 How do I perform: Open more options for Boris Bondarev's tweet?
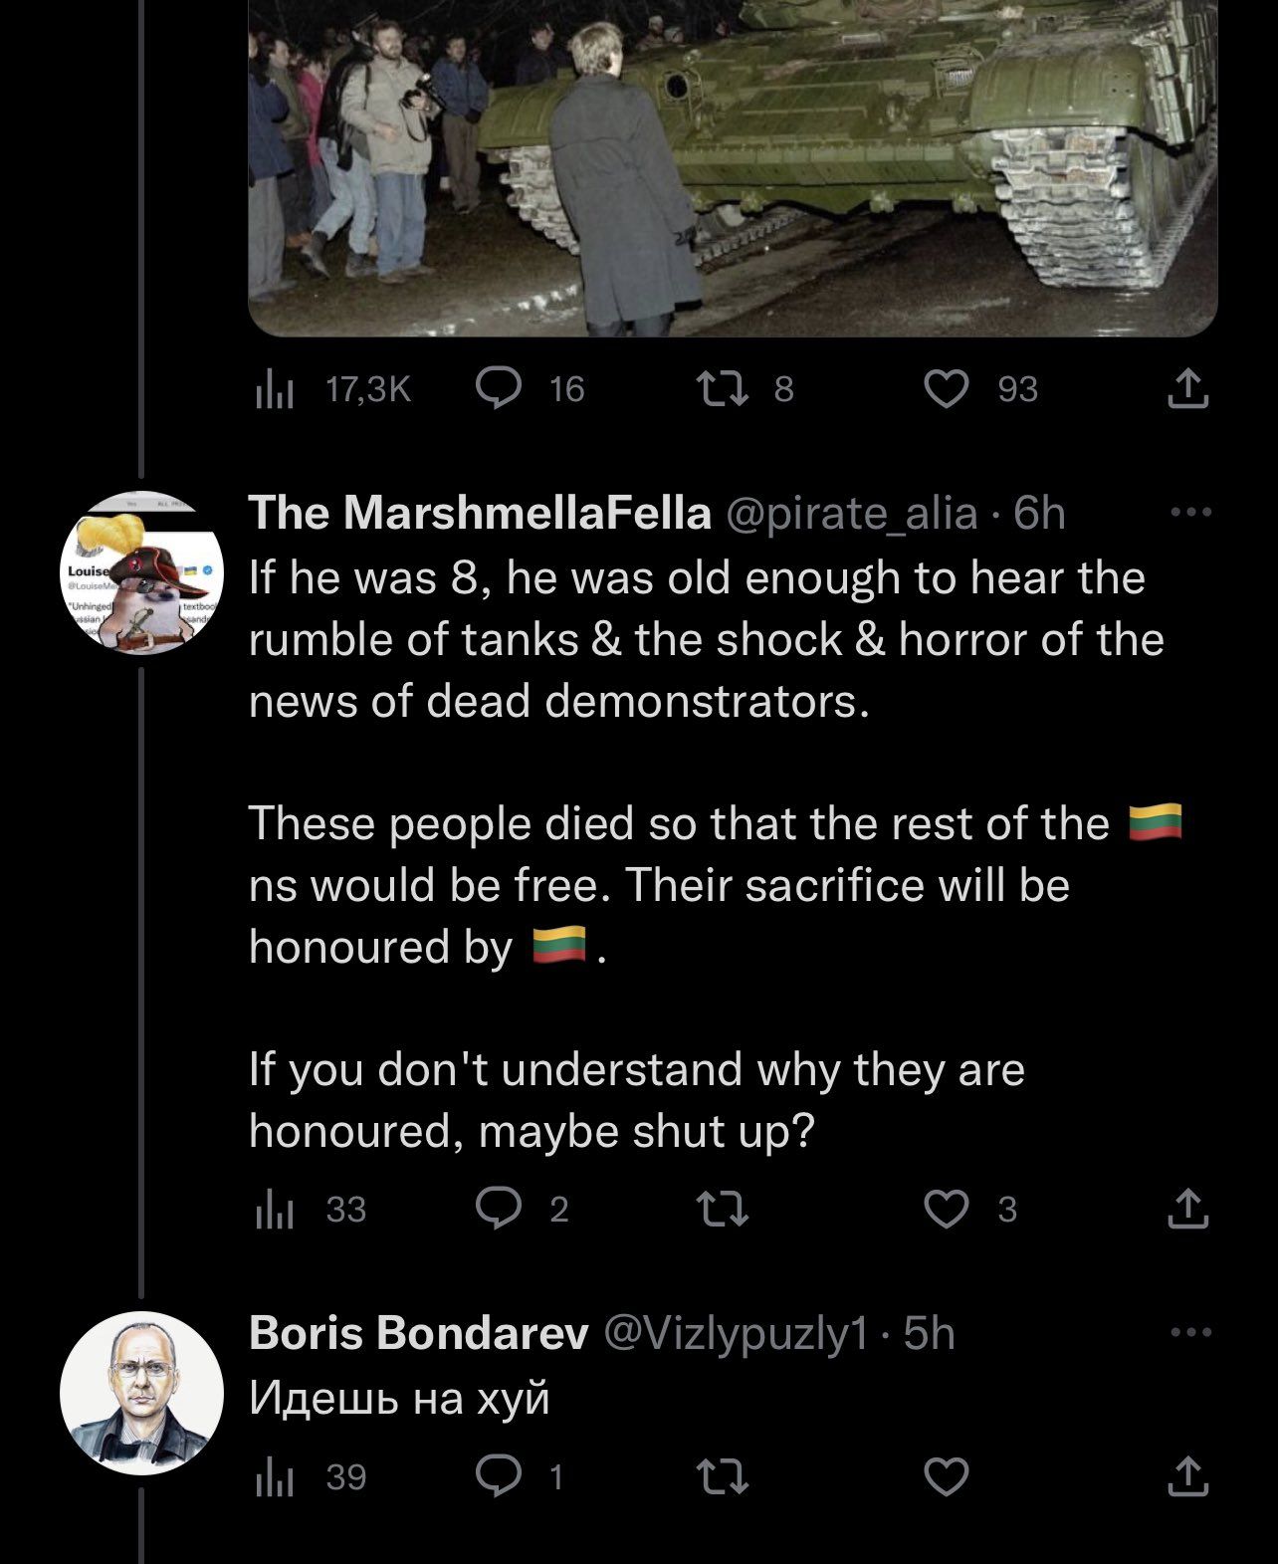click(x=1190, y=1332)
